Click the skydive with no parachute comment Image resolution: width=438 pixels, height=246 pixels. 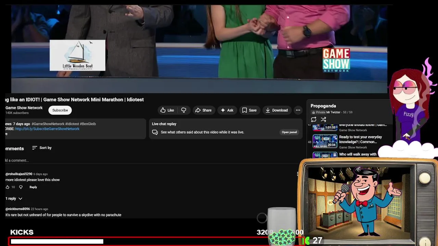tap(63, 215)
